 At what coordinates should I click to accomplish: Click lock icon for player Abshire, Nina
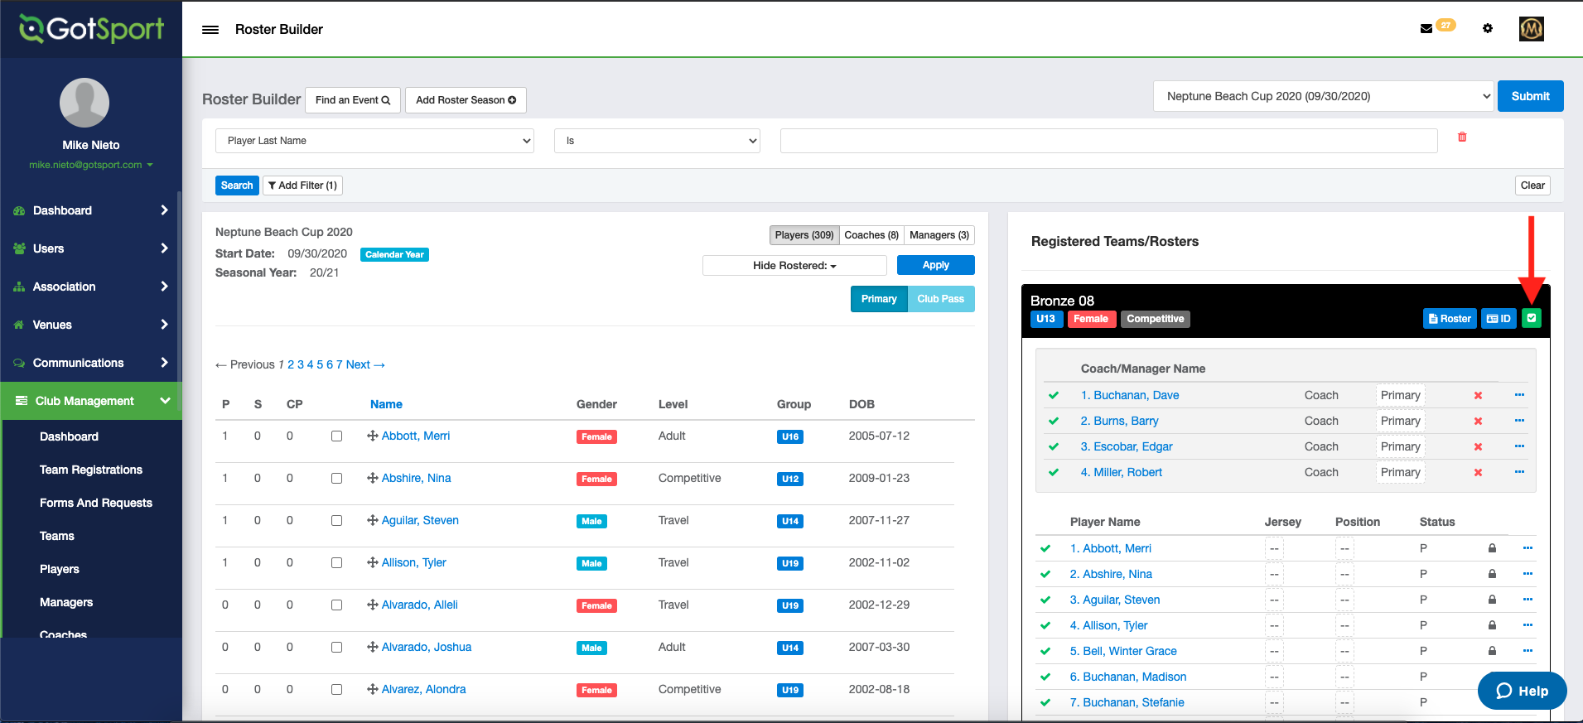point(1492,574)
